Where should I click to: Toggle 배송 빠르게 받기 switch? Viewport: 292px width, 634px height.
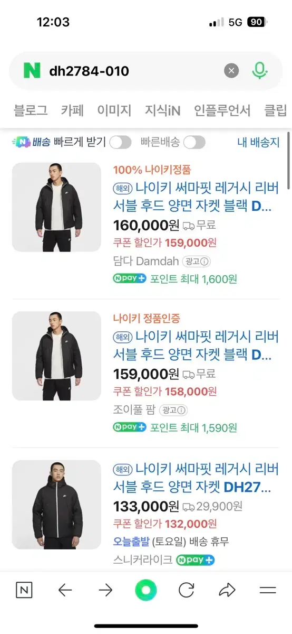[120, 142]
